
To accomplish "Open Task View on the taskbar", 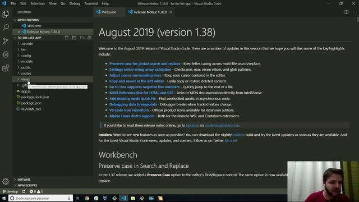I will (77, 198).
